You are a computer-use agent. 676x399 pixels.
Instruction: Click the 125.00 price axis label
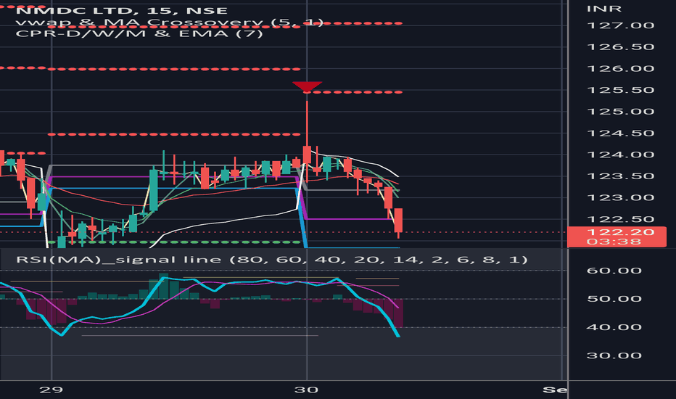click(x=620, y=112)
